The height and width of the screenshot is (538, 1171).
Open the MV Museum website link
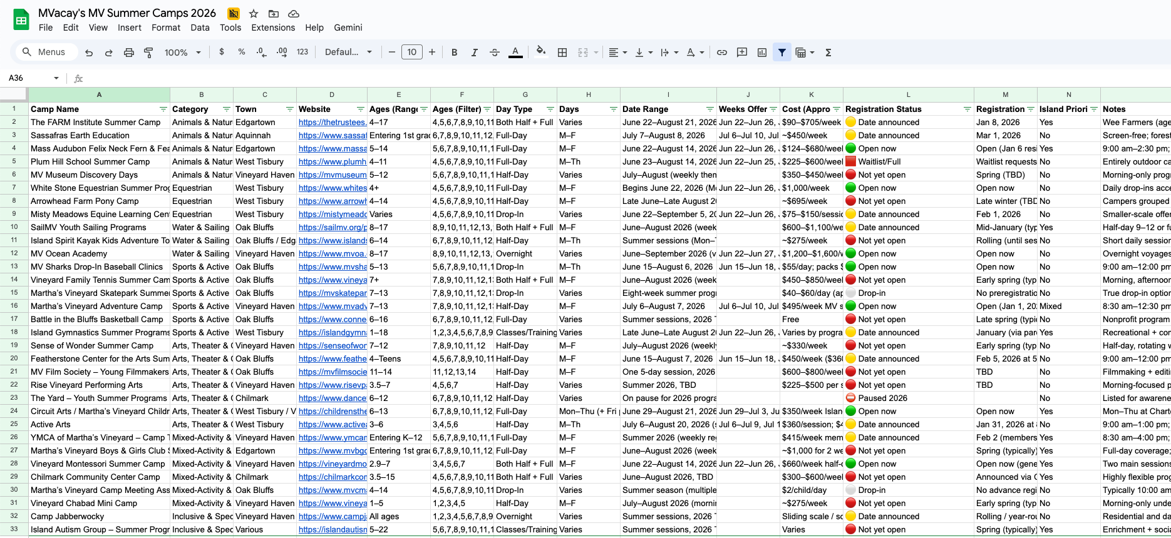click(x=333, y=175)
